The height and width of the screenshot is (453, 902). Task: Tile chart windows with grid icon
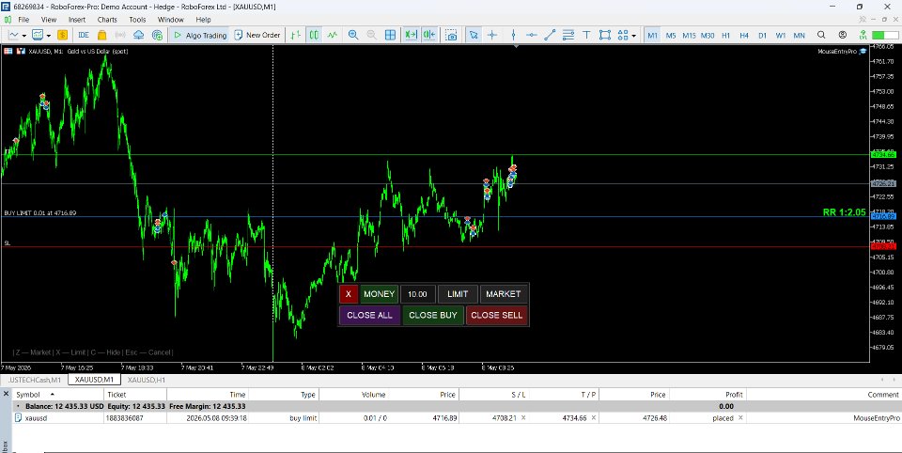click(x=390, y=35)
